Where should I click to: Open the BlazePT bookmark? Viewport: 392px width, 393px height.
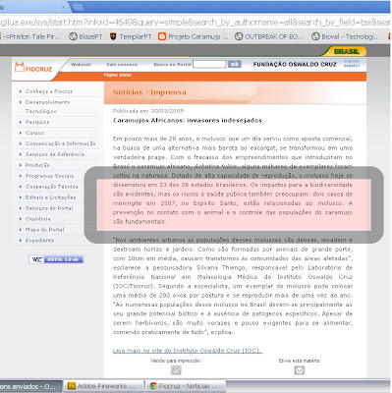click(86, 36)
